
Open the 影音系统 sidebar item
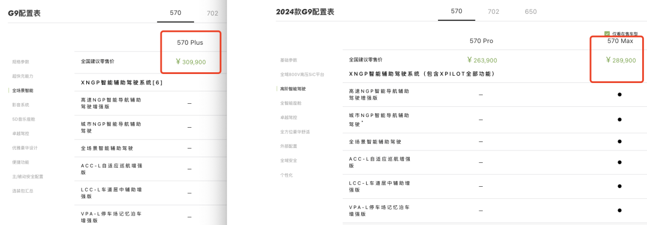click(x=20, y=105)
